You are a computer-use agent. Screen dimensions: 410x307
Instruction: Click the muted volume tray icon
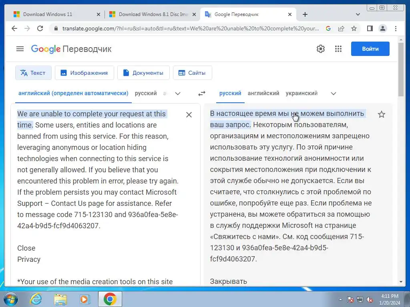370,300
